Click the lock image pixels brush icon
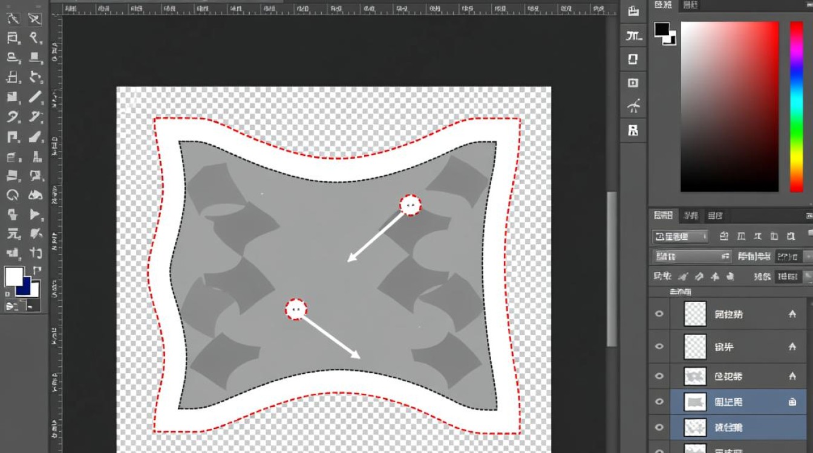The image size is (813, 453). 699,277
